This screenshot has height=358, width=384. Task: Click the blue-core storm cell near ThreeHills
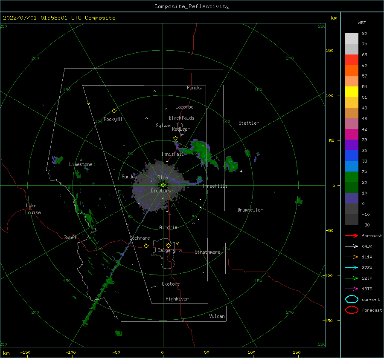pos(200,179)
